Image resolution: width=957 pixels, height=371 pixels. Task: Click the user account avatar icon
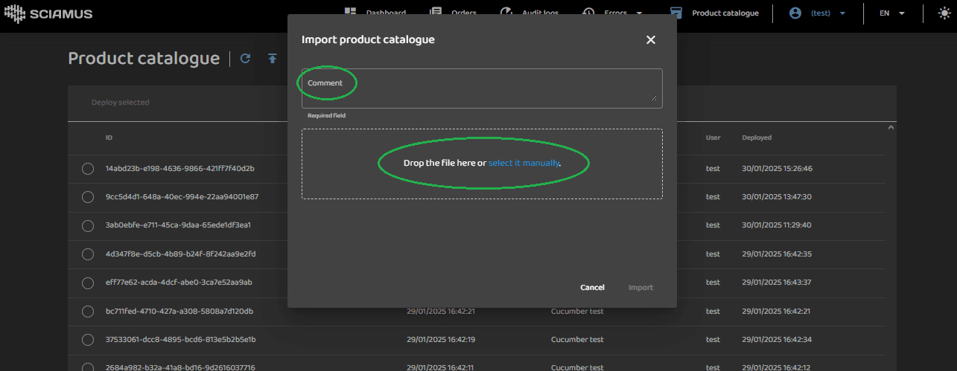(795, 13)
